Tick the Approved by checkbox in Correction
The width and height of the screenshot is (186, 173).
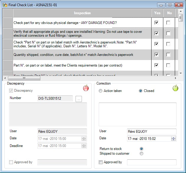tap(101, 162)
